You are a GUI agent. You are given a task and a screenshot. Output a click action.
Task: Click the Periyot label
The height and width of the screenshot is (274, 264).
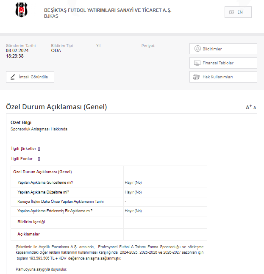point(148,46)
